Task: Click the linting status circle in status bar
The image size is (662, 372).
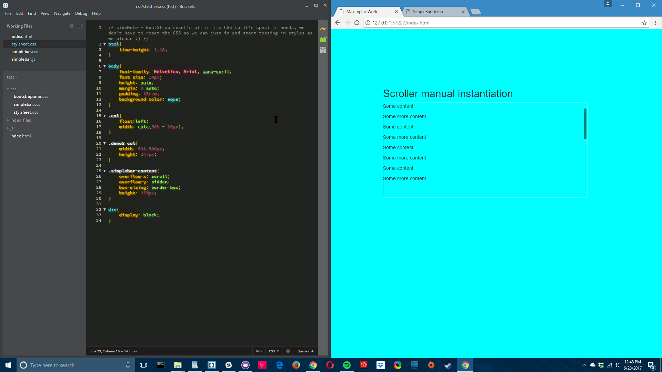Action: pos(288,351)
